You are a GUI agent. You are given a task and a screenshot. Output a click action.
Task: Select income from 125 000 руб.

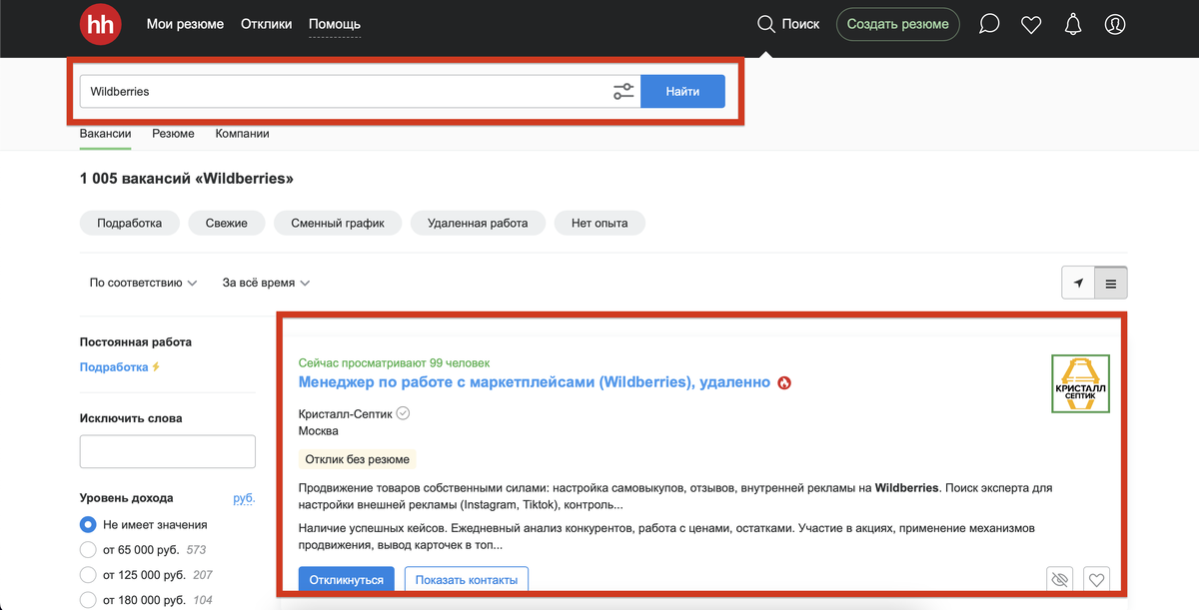(88, 575)
